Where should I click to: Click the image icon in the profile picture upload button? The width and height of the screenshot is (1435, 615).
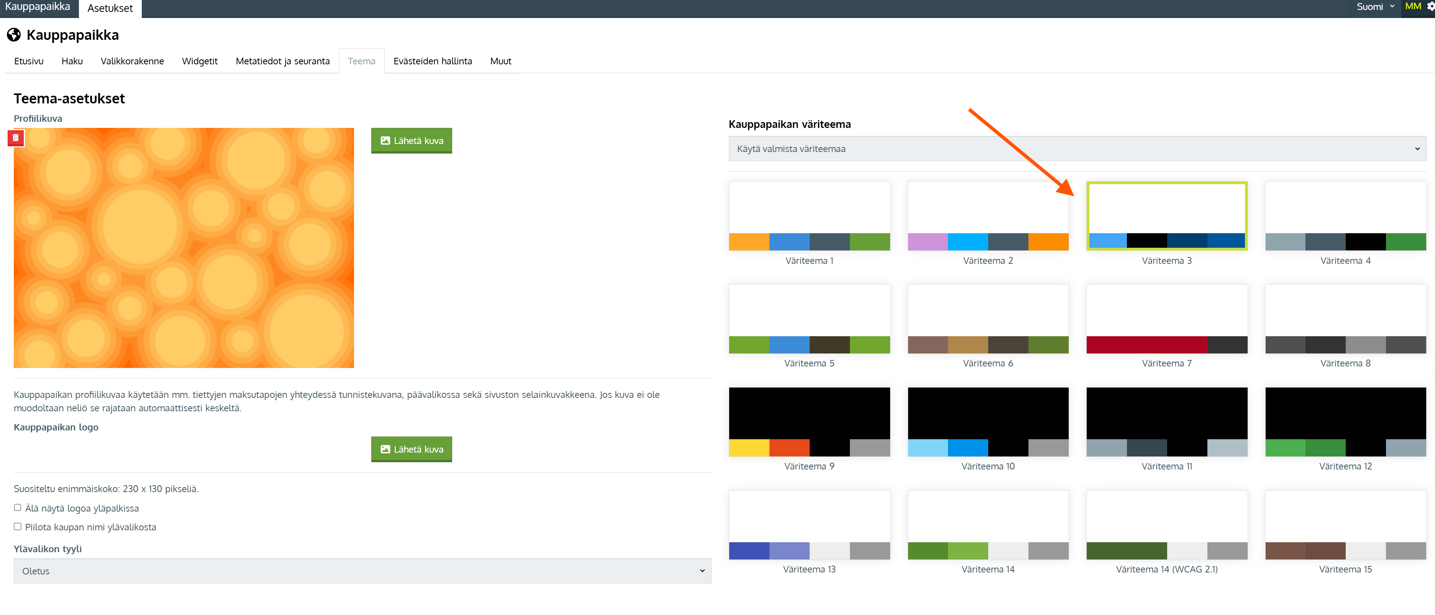coord(385,141)
